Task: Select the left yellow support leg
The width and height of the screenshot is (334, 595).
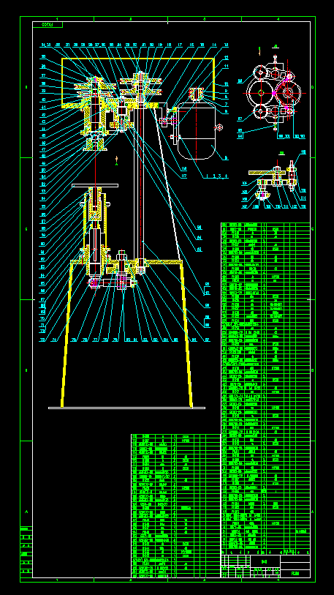Action: pos(66,334)
